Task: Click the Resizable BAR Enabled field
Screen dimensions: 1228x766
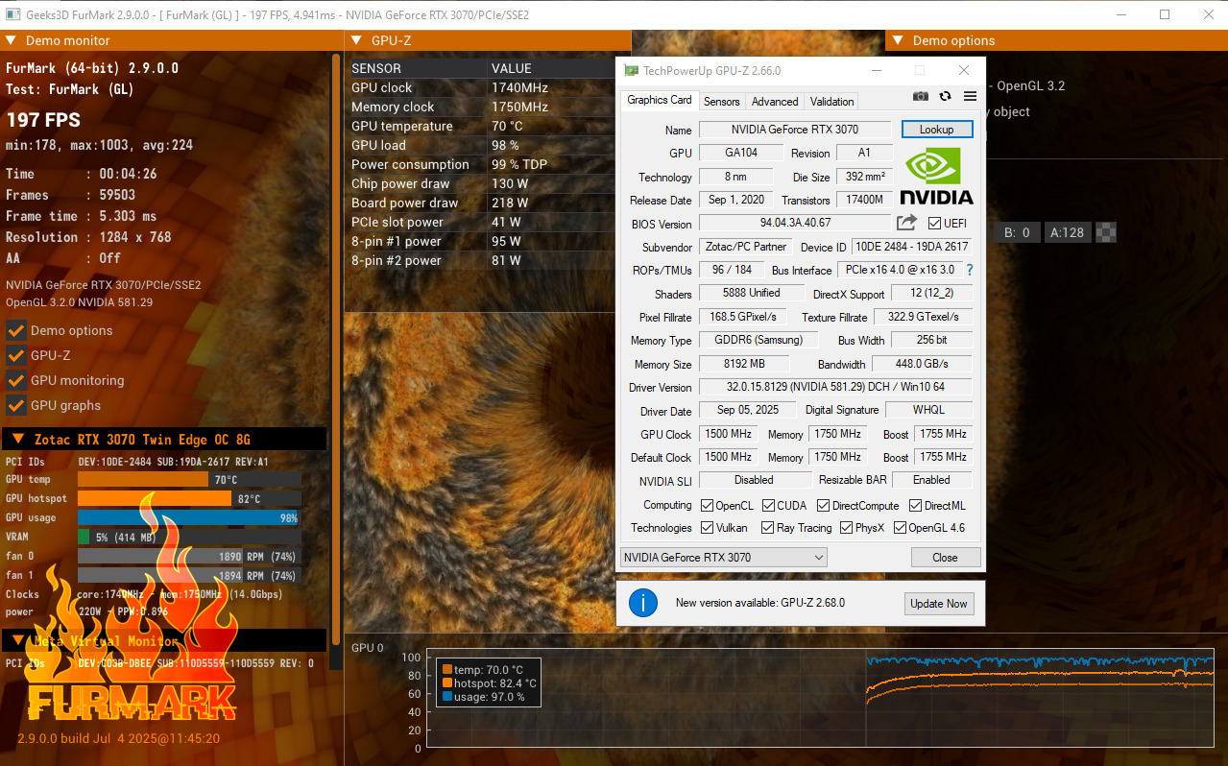Action: tap(931, 479)
